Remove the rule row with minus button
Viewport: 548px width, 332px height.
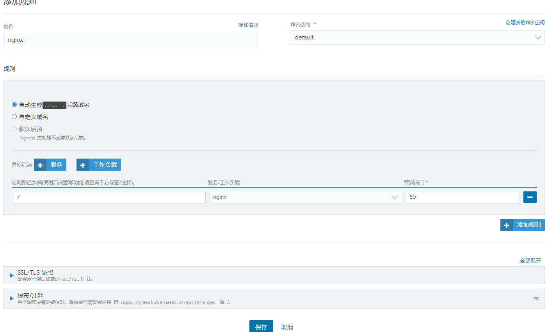[x=530, y=197]
